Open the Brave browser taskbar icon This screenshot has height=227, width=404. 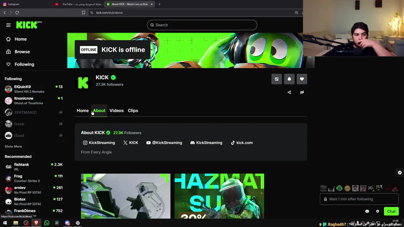[36, 223]
